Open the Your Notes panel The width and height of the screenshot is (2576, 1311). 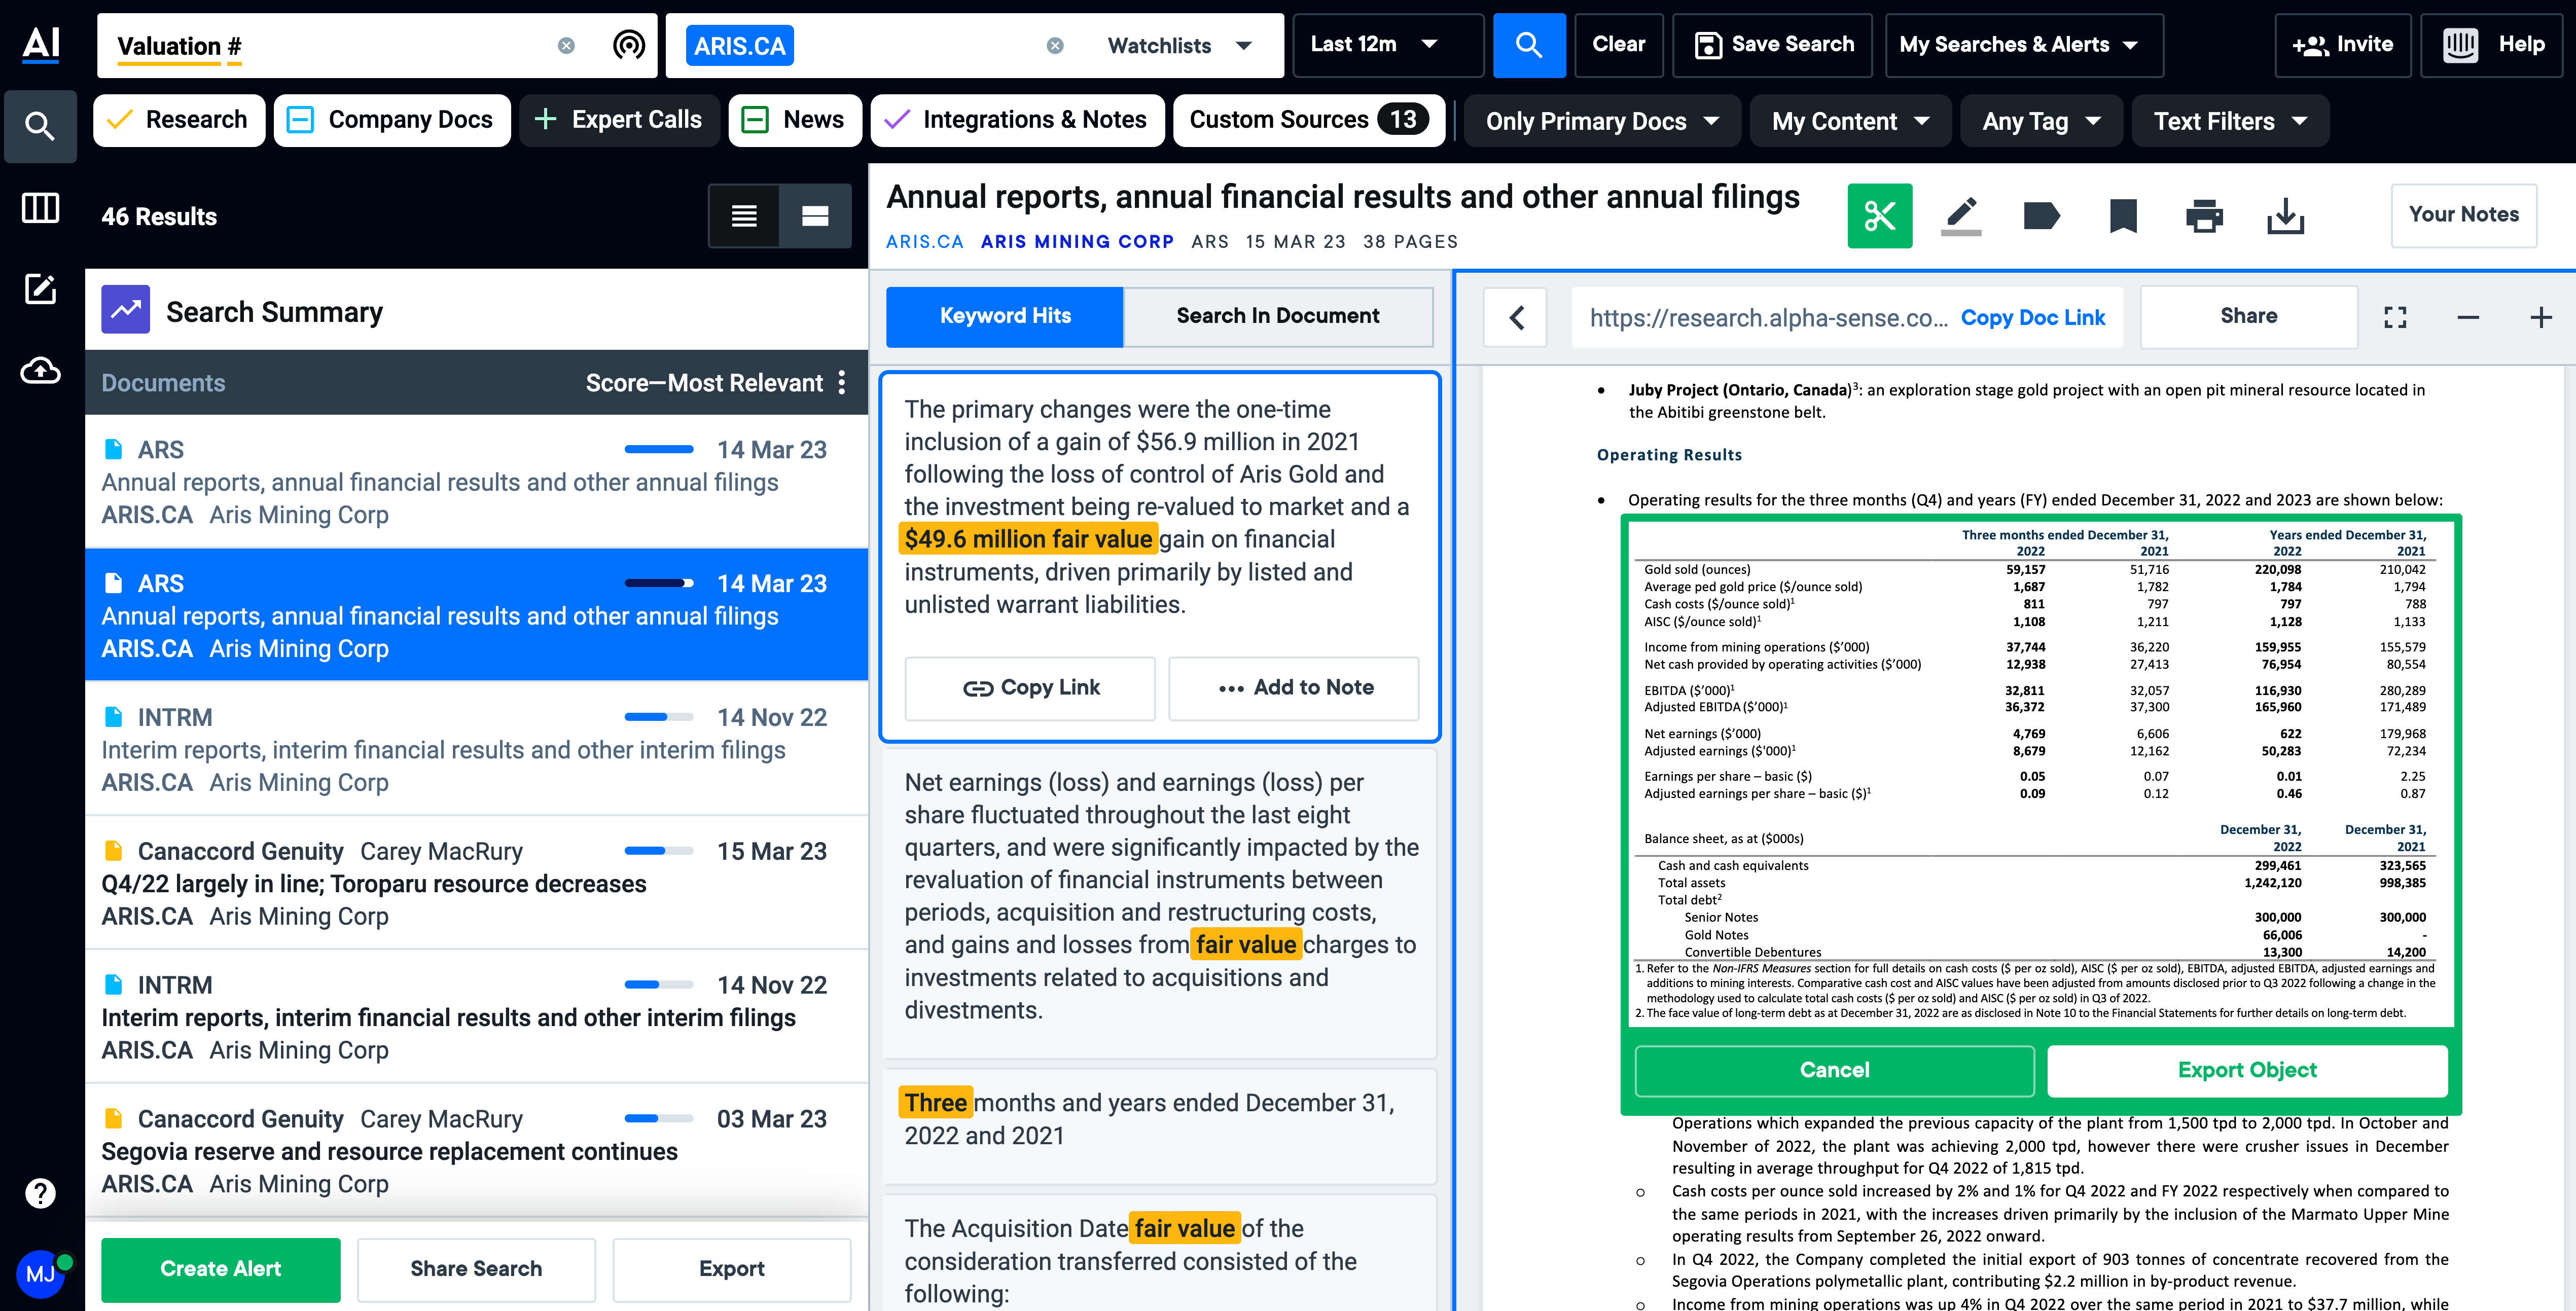coord(2463,215)
